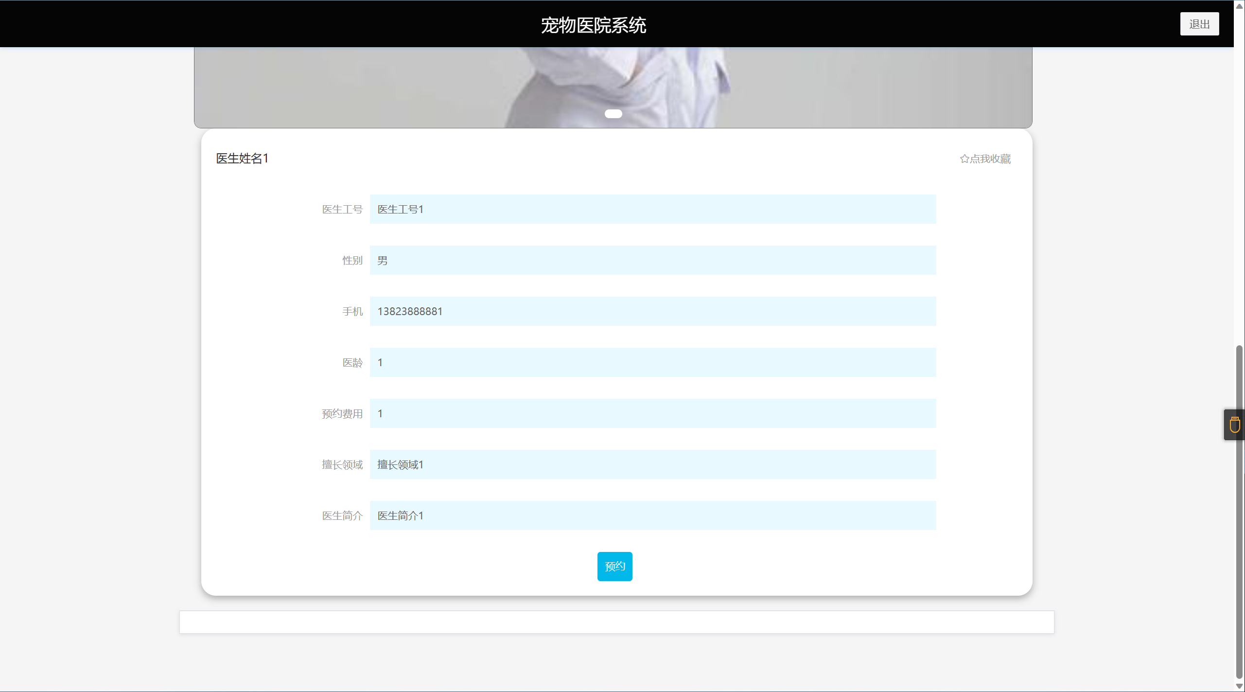Click the 擅长领域 field
The height and width of the screenshot is (692, 1245).
tap(652, 464)
